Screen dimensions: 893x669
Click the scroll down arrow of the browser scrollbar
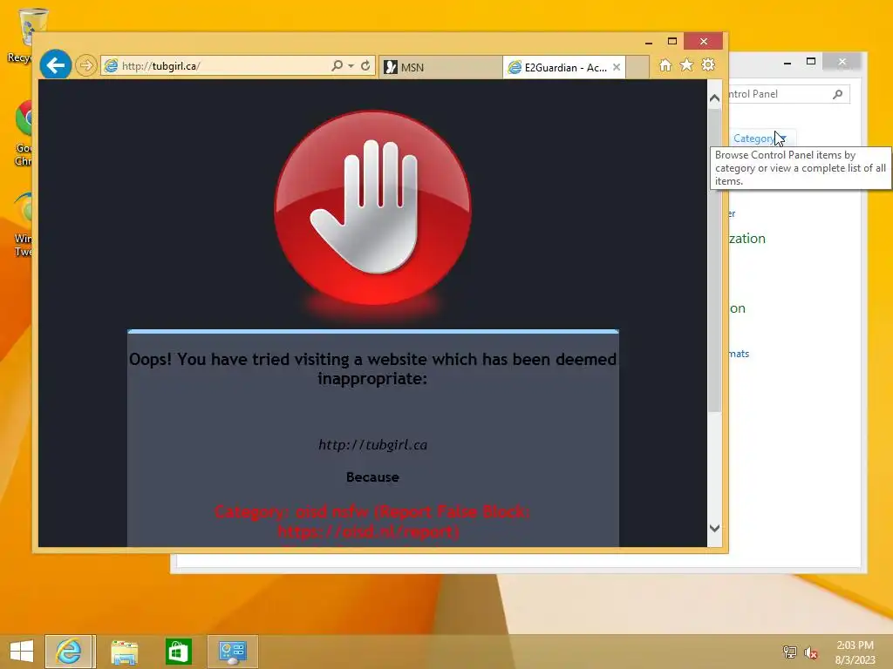(715, 529)
